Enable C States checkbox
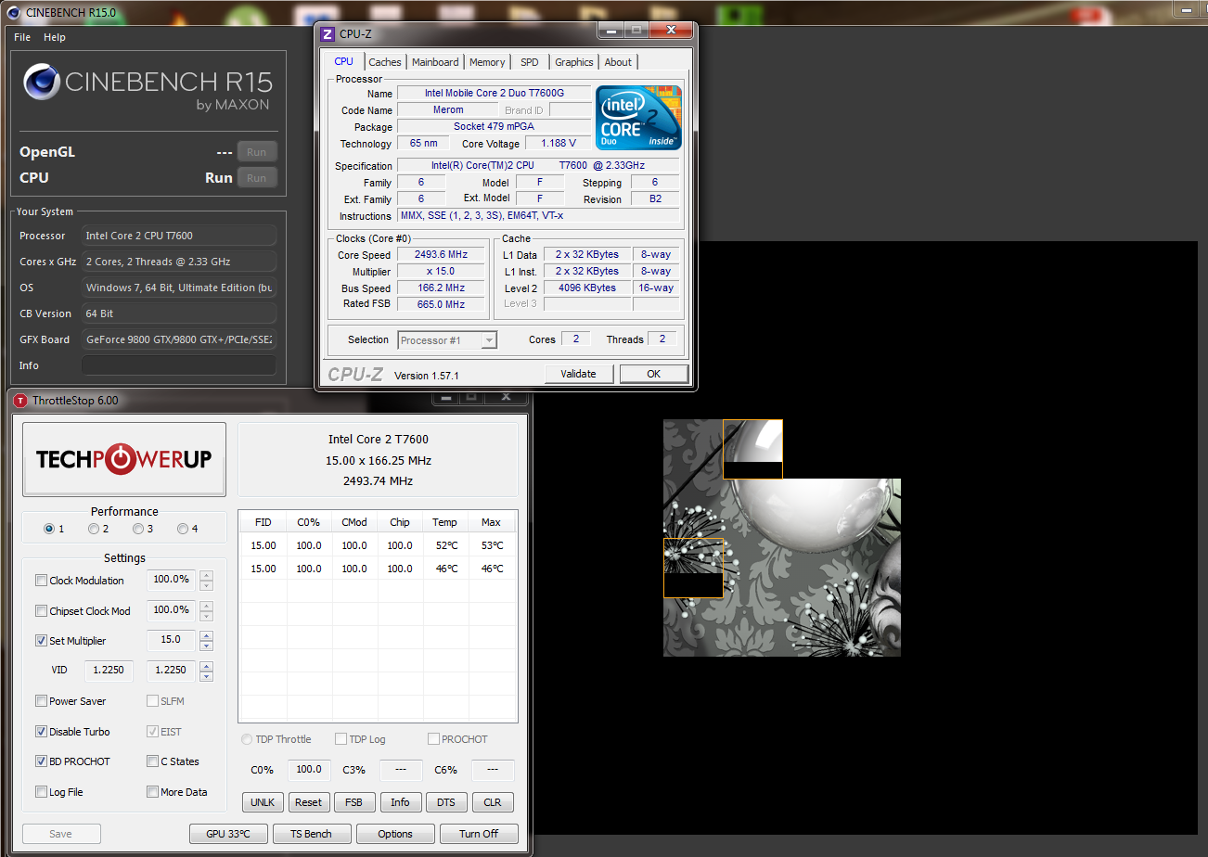This screenshot has width=1208, height=857. (152, 761)
